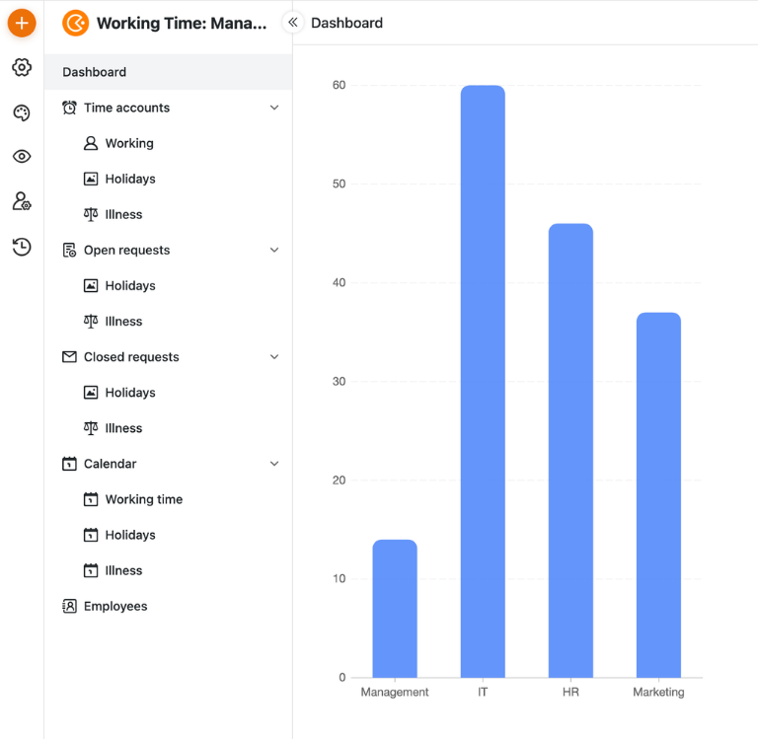Viewport: 758px width, 739px height.
Task: Go to Illness under Open requests
Action: (x=123, y=322)
